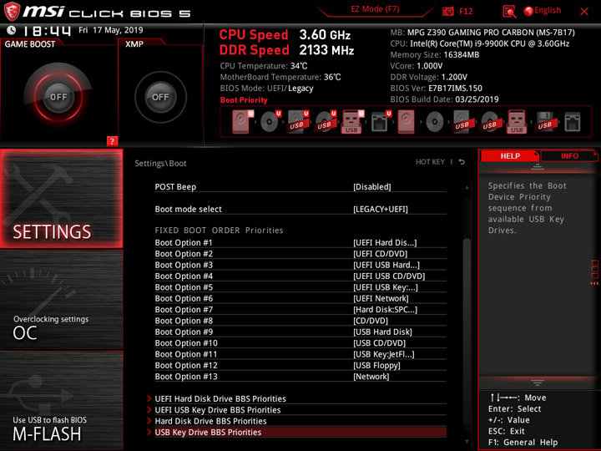Select the UEFI Network boot priority icon
Viewport: 601px width, 451px height.
381,122
